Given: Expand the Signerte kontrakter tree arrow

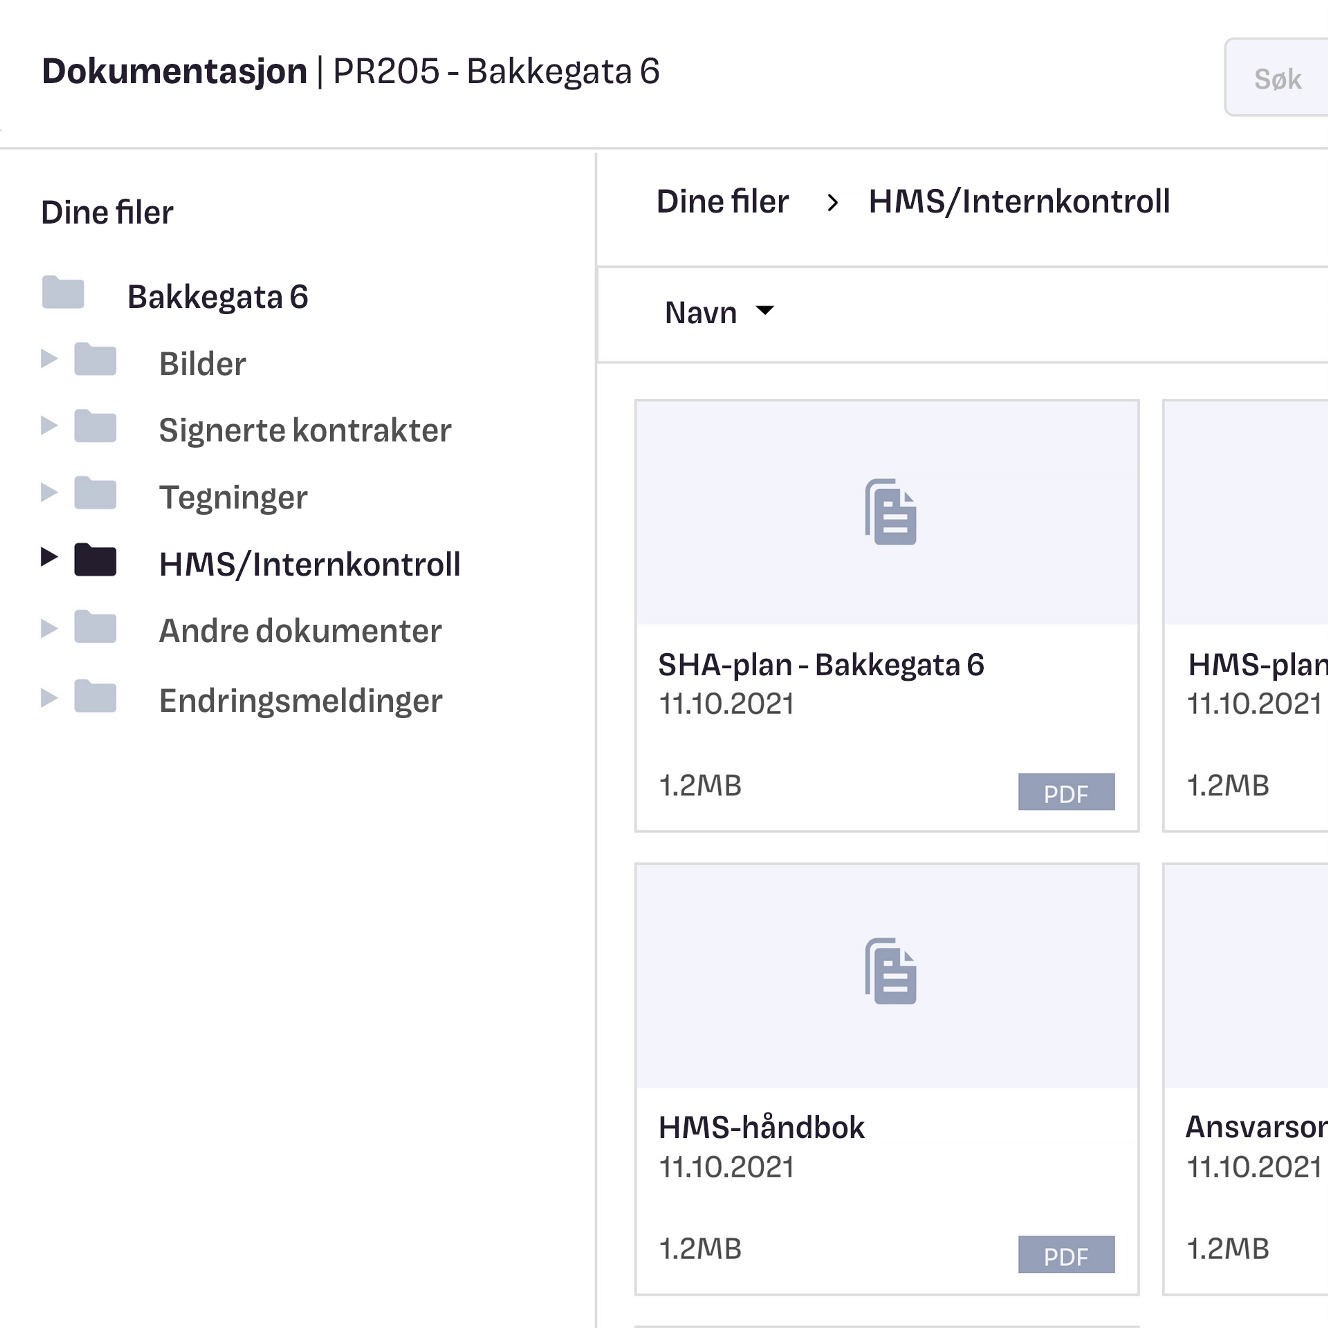Looking at the screenshot, I should [49, 425].
